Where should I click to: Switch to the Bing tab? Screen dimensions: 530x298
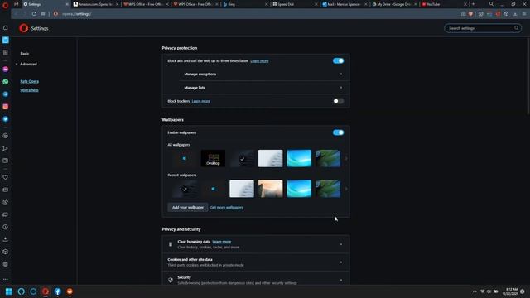[x=244, y=4]
